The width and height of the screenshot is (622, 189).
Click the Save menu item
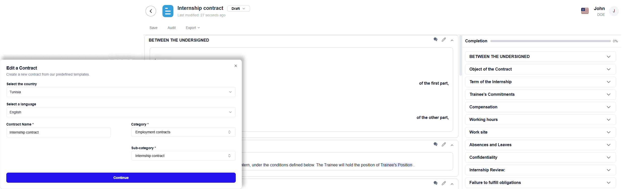[153, 28]
